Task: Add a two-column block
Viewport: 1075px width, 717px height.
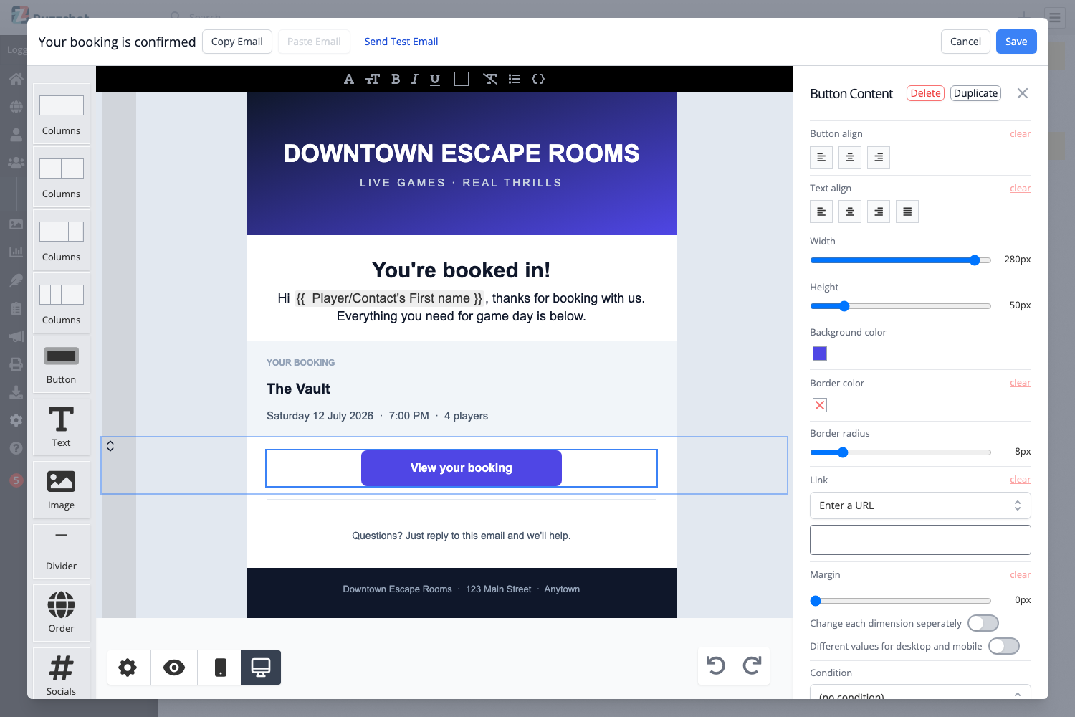Action: 62,177
